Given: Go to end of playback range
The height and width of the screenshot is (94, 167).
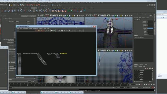Looking at the screenshot, I should coord(154,85).
